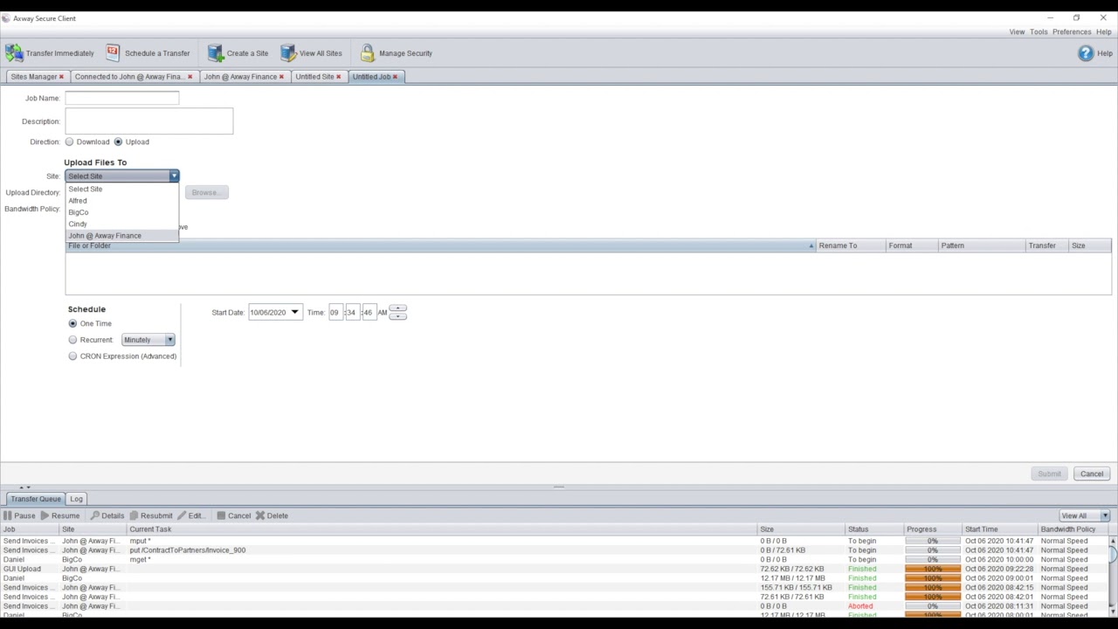The image size is (1118, 629).
Task: Choose CRON Expression (Advanced) option
Action: point(72,356)
